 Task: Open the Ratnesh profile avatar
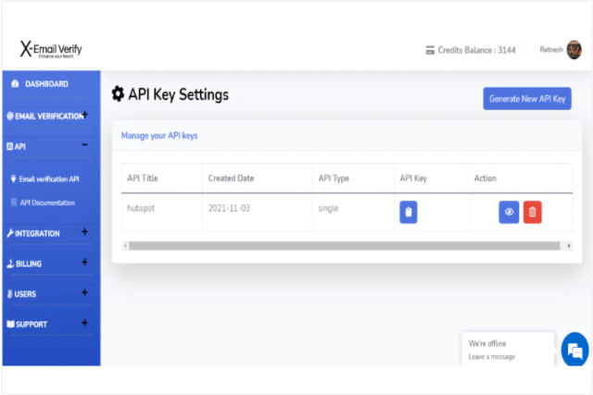[x=574, y=50]
